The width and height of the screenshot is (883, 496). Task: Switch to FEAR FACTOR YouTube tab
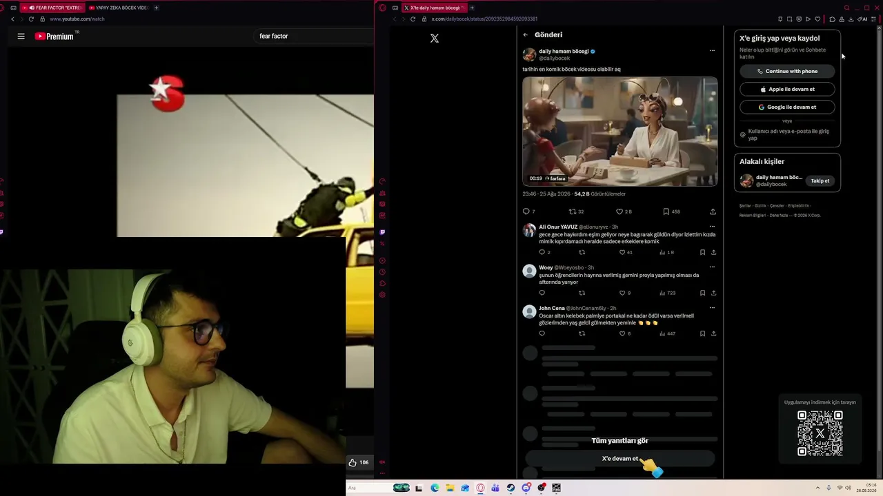[52, 8]
